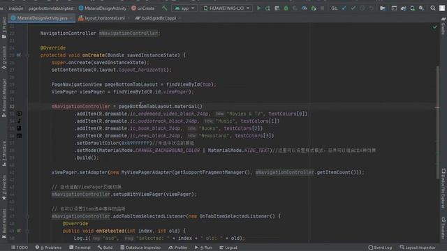Click the override gutter icon beside onCreate

[x=19, y=55]
